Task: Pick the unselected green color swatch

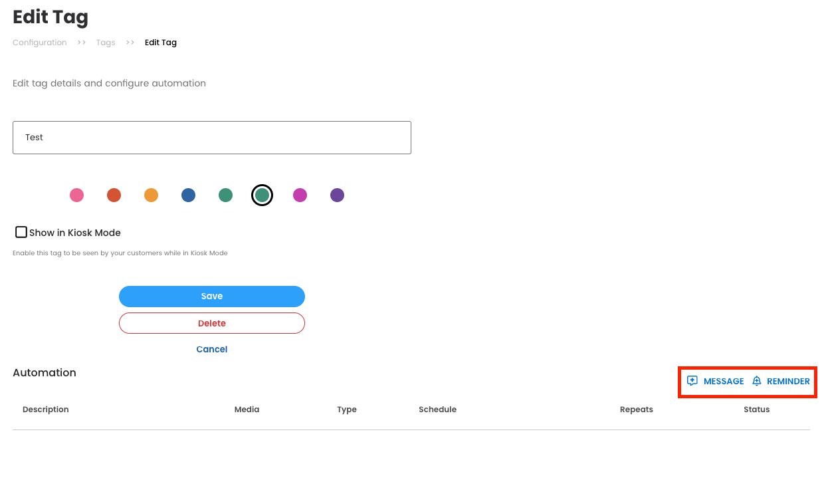Action: point(226,195)
